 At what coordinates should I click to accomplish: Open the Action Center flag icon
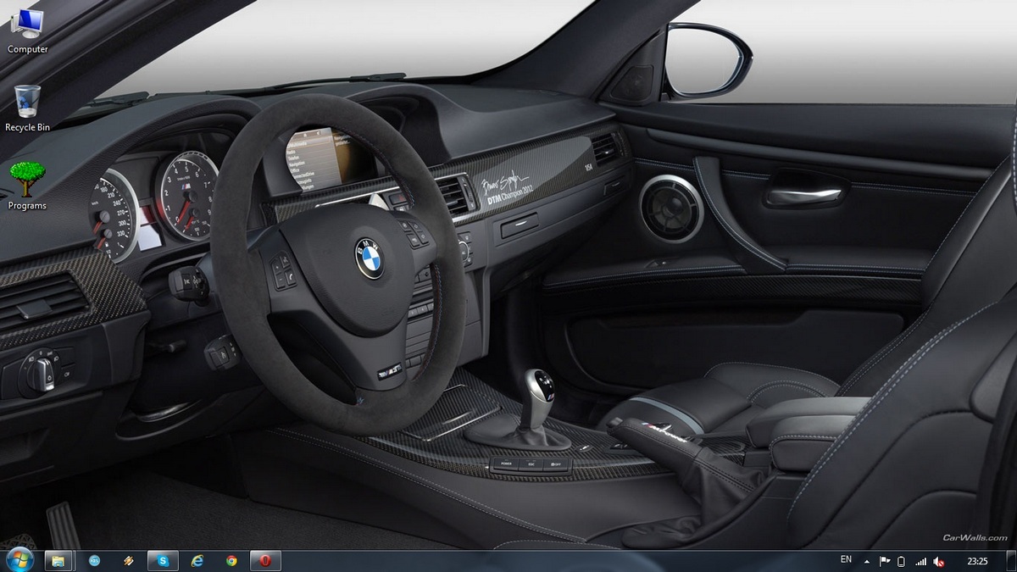coord(884,561)
